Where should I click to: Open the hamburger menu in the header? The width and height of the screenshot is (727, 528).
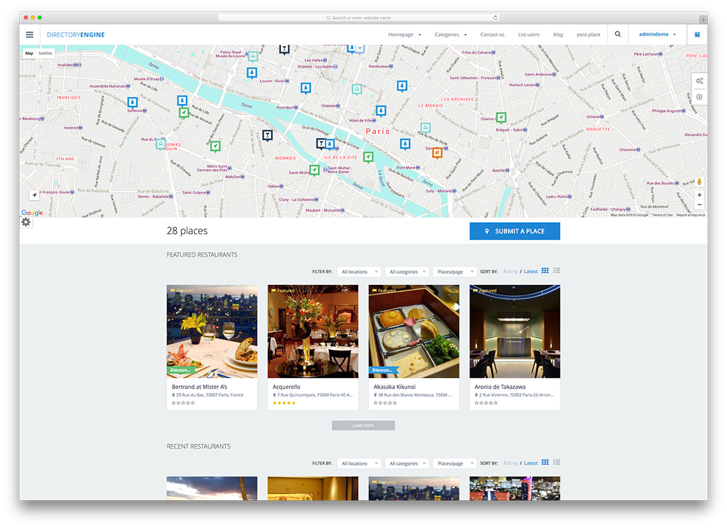29,35
